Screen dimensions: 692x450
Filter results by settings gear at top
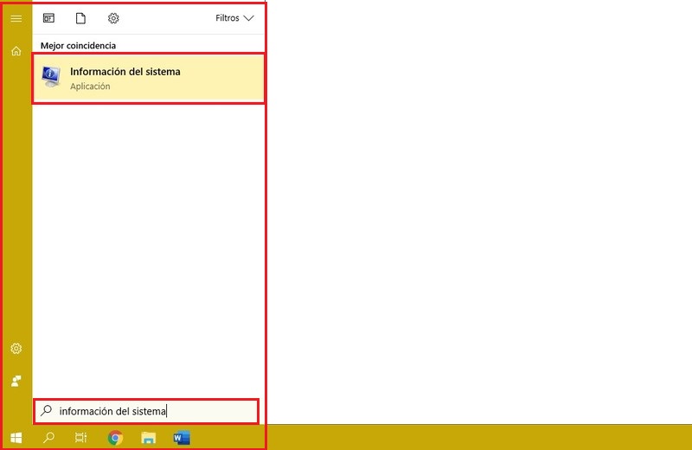113,18
